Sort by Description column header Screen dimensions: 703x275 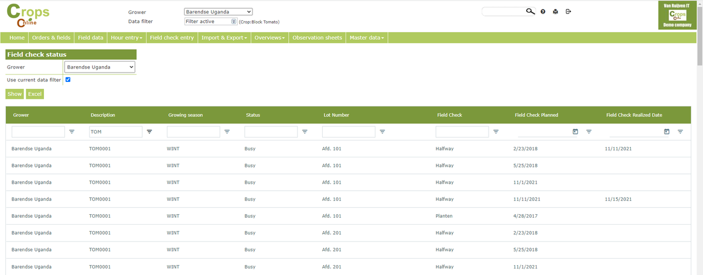(103, 115)
